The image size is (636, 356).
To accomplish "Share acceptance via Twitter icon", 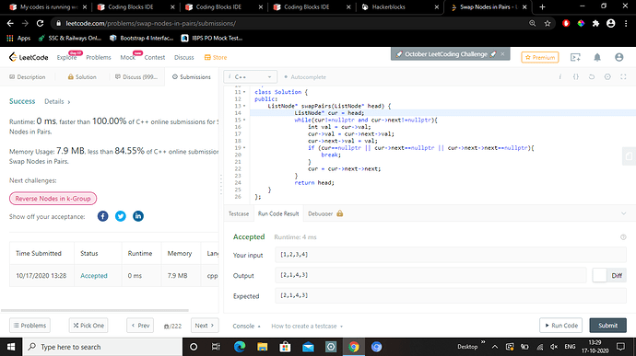I will [x=121, y=216].
